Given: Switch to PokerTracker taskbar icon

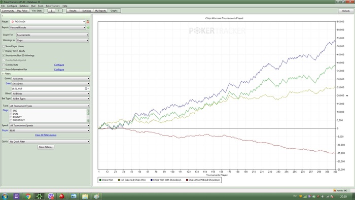Looking at the screenshot, I should pyautogui.click(x=40, y=196).
